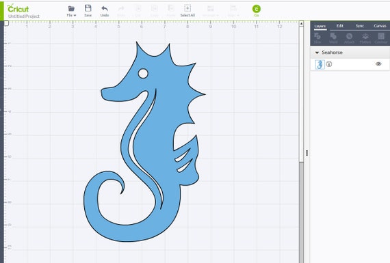
Task: Collapse the Seahorse group triangle
Action: coord(317,53)
